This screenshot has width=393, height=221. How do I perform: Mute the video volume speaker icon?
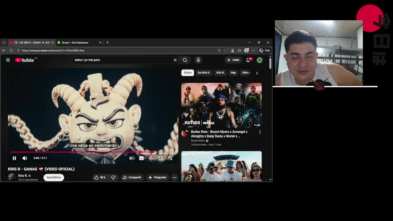pos(25,158)
